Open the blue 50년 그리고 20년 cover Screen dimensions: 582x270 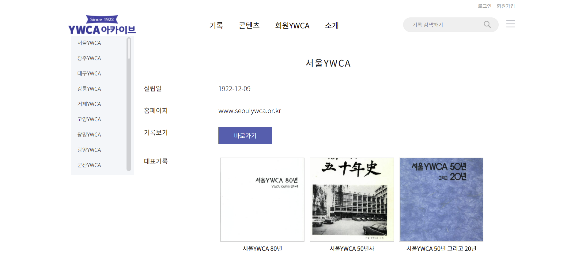(x=441, y=199)
